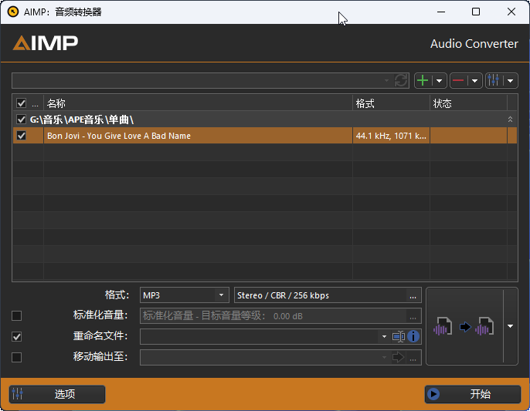
Task: Enable the 移动输出至 checkbox
Action: tap(16, 357)
